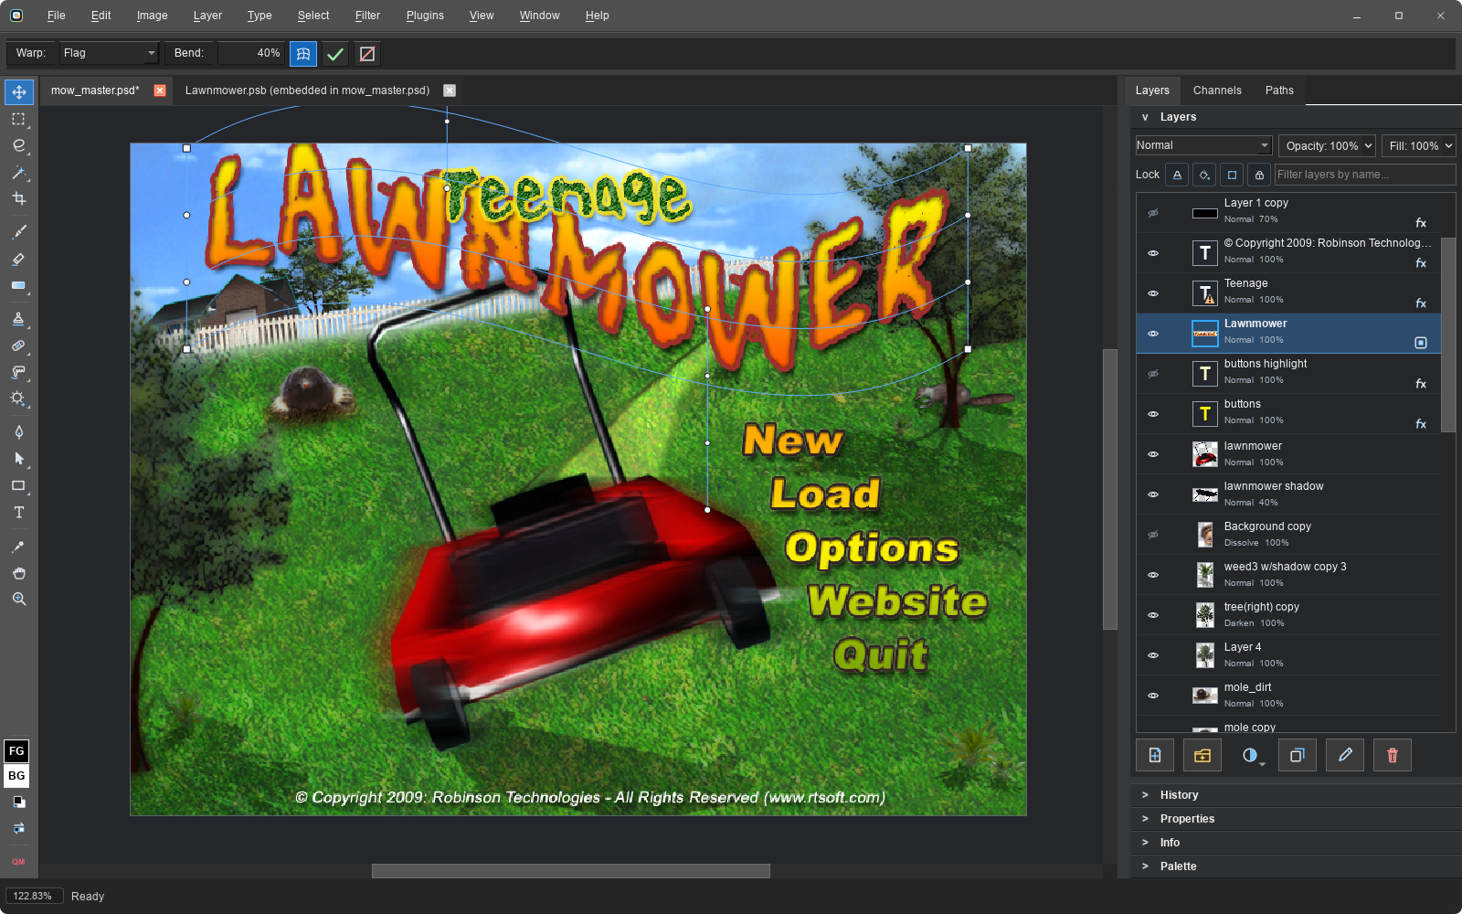Select the Eyedropper tool
The height and width of the screenshot is (914, 1462).
[18, 547]
